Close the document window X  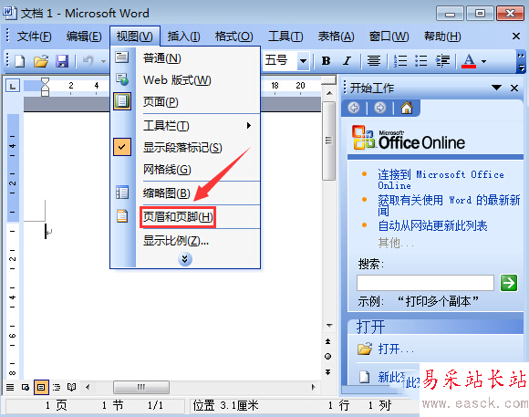516,36
